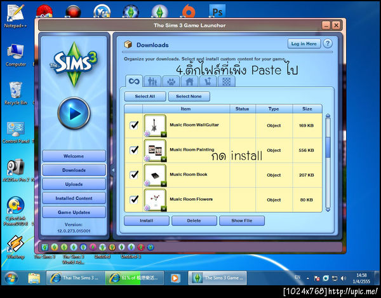The height and width of the screenshot is (298, 381).
Task: Open the All downloads infinity tab
Action: [134, 81]
